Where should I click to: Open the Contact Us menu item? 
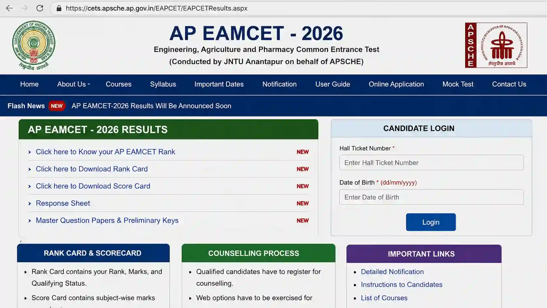[509, 84]
